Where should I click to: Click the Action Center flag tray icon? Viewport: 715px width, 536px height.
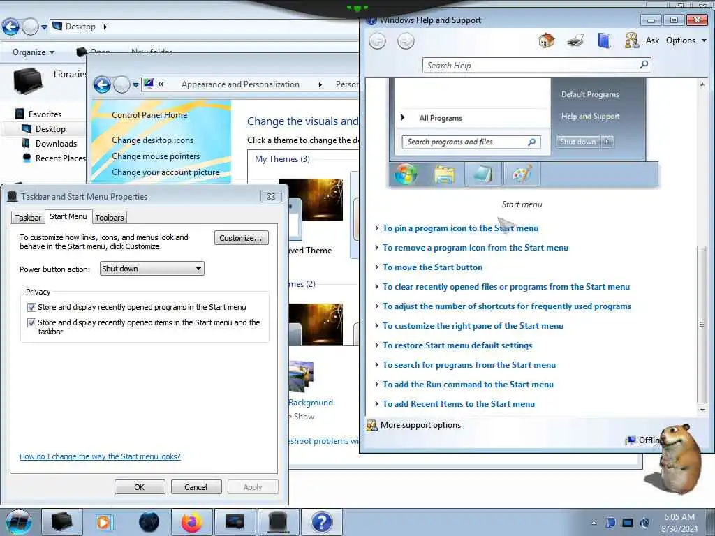tap(610, 523)
